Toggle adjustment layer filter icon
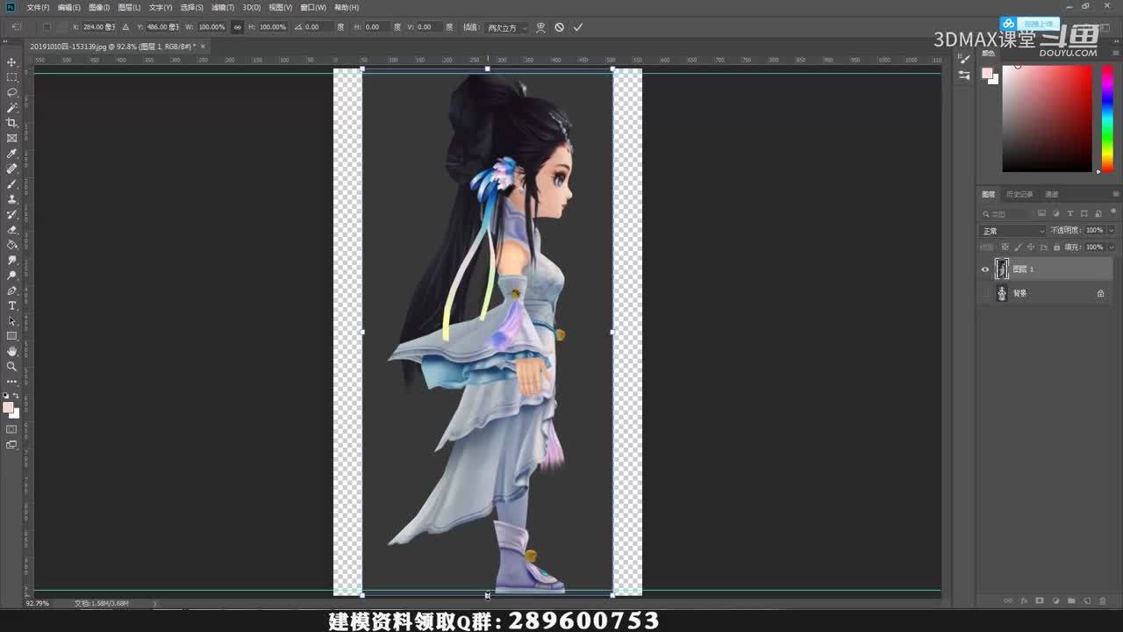The image size is (1123, 632). pos(1055,213)
